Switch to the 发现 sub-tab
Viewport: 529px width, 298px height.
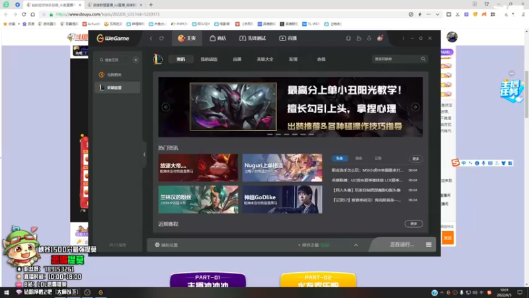(293, 59)
